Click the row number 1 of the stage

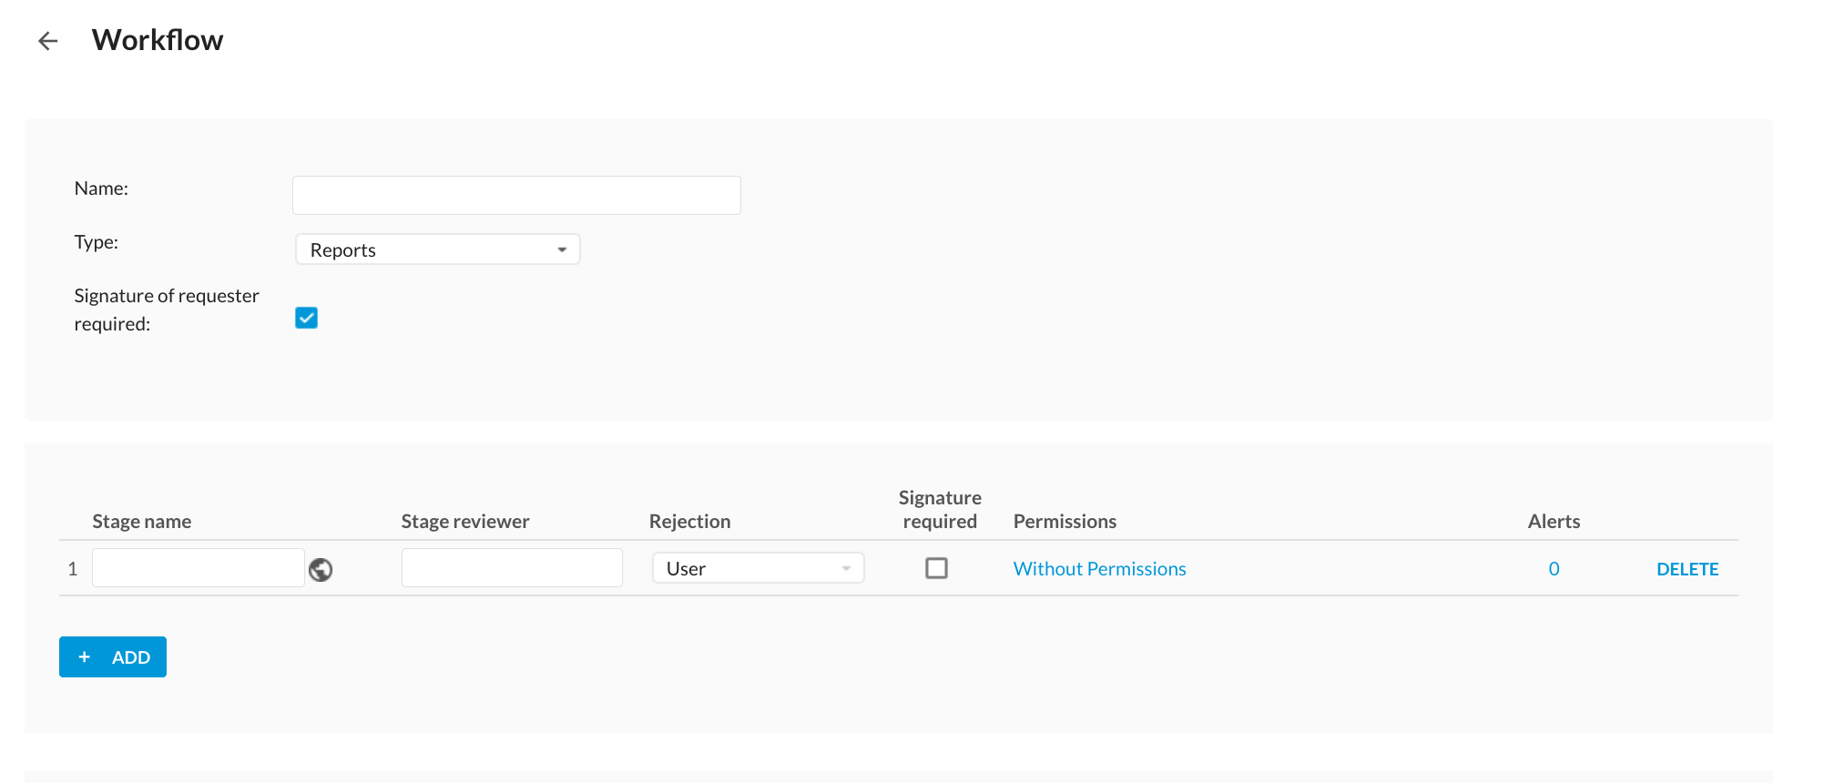pos(73,569)
